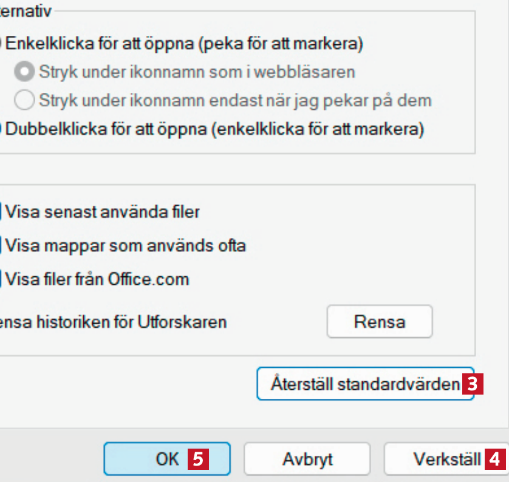Select 'Stryk under ikonnamn endast när jag pekar'
This screenshot has width=509, height=482.
coord(25,100)
